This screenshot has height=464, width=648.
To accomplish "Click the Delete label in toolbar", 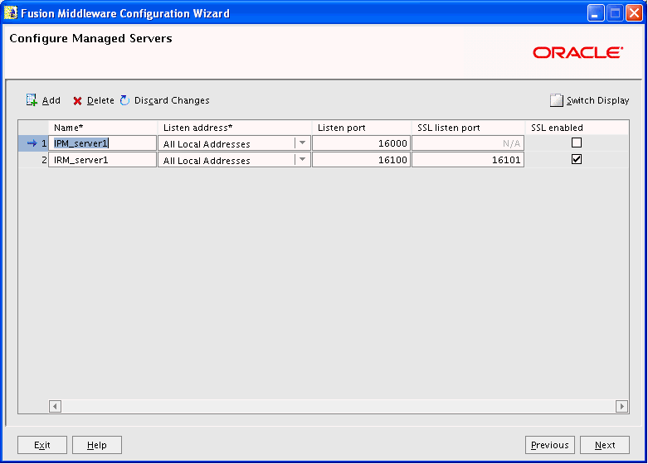I will tap(100, 100).
